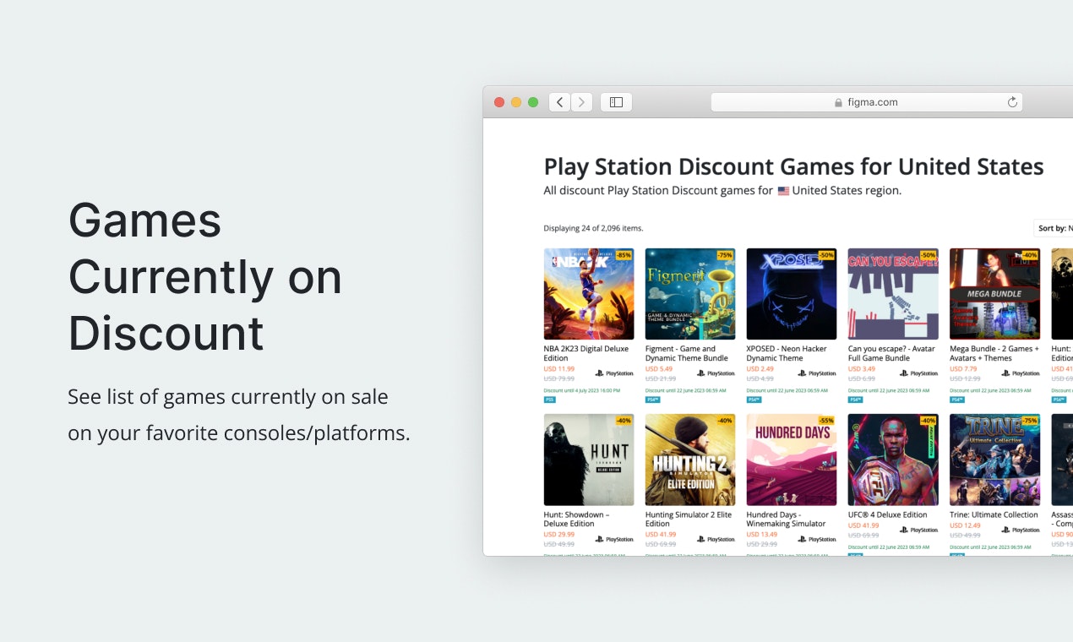Screen dimensions: 1073x642
Task: Click the -55% badge on Hundred Days
Action: click(826, 420)
